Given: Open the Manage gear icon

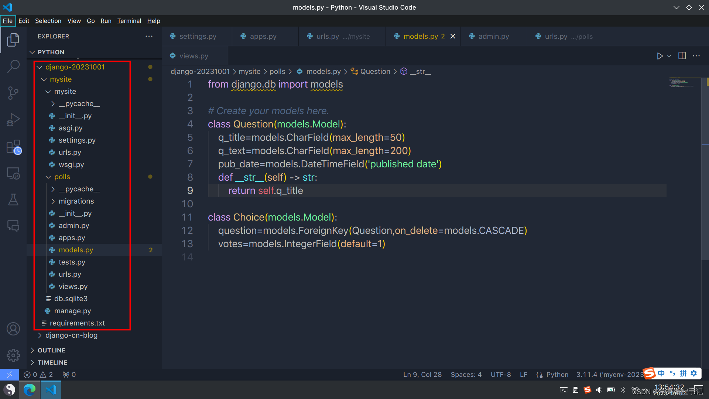Looking at the screenshot, I should coord(13,355).
